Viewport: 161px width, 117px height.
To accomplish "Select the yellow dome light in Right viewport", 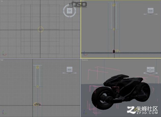I will [x=36, y=104].
